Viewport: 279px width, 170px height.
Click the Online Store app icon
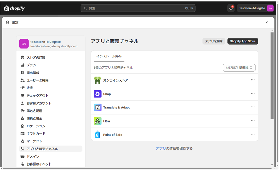[97, 80]
